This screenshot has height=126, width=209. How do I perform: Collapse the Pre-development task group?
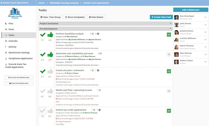171,29
